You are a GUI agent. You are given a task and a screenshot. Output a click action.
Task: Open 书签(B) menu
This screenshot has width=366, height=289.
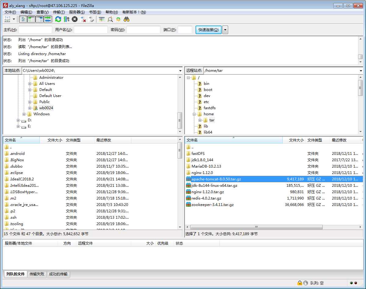pyautogui.click(x=95, y=12)
